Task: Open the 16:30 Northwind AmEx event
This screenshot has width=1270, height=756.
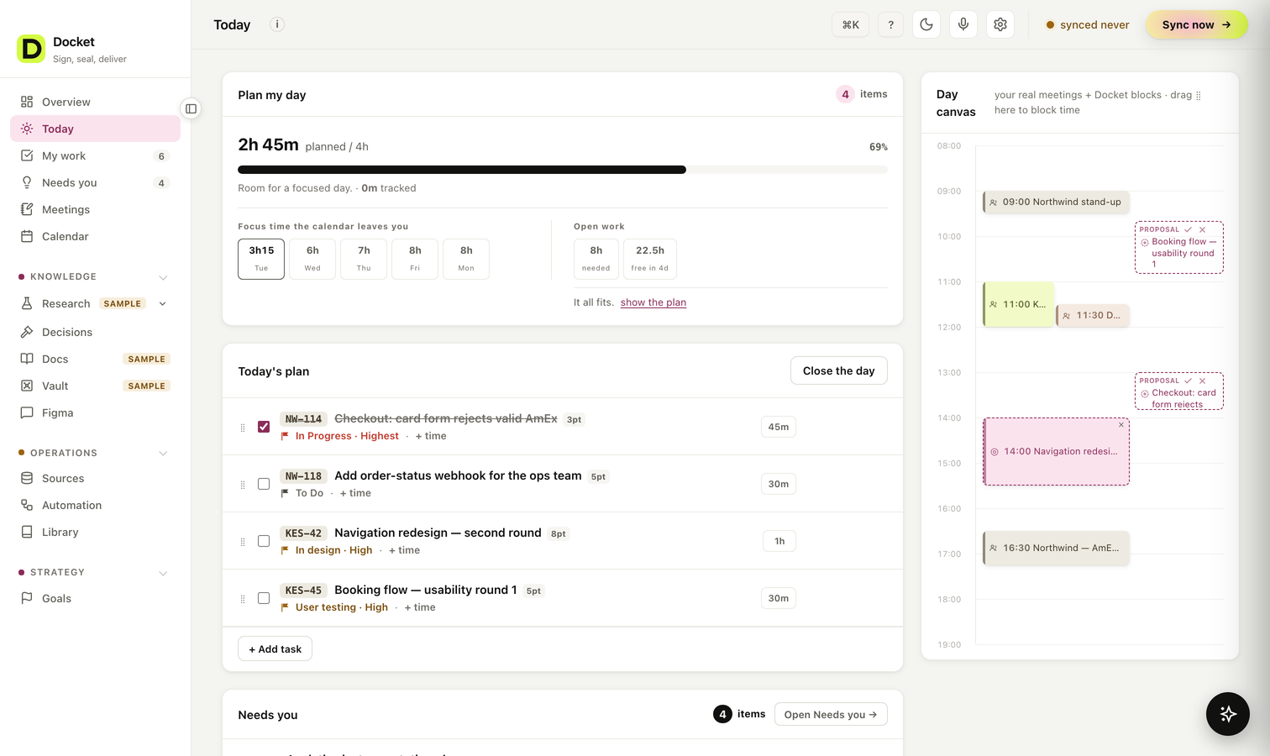Action: click(x=1057, y=548)
